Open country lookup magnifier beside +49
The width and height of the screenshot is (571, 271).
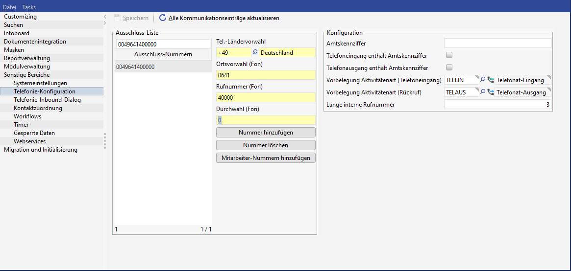point(255,52)
